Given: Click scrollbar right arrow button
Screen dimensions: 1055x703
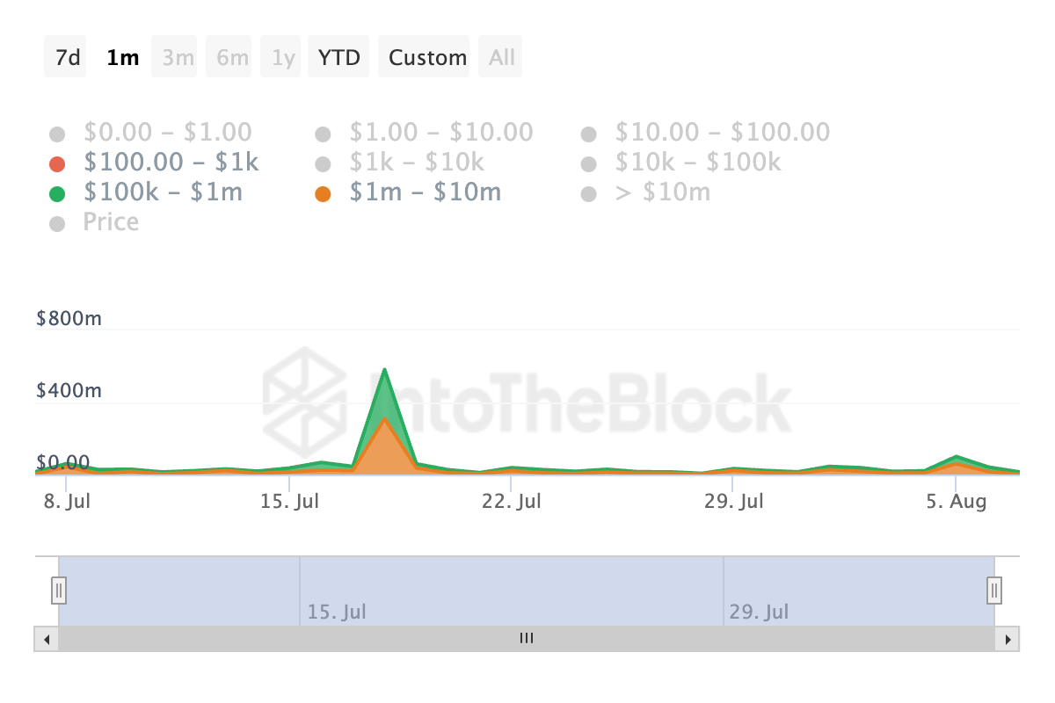Looking at the screenshot, I should pos(1008,639).
